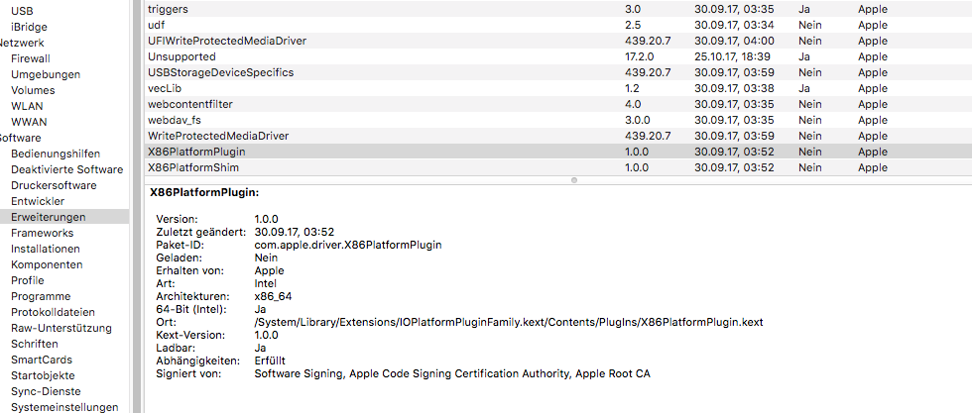
Task: Select the UFIWriteProtectedMediaDriver row
Action: click(x=226, y=41)
